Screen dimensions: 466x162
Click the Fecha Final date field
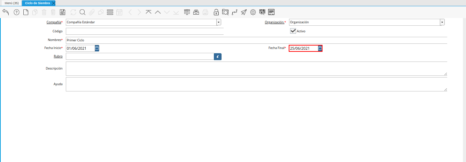pos(303,48)
